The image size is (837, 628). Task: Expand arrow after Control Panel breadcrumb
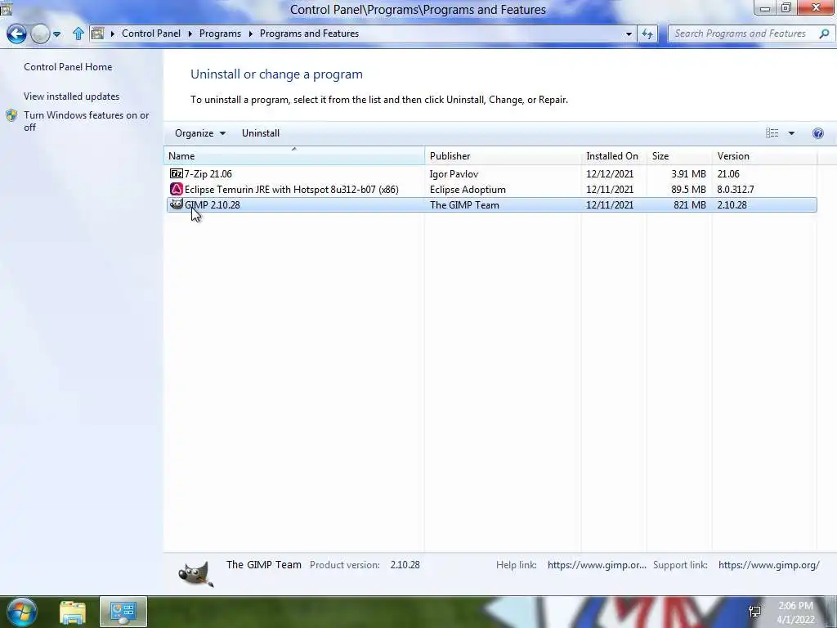pyautogui.click(x=190, y=34)
